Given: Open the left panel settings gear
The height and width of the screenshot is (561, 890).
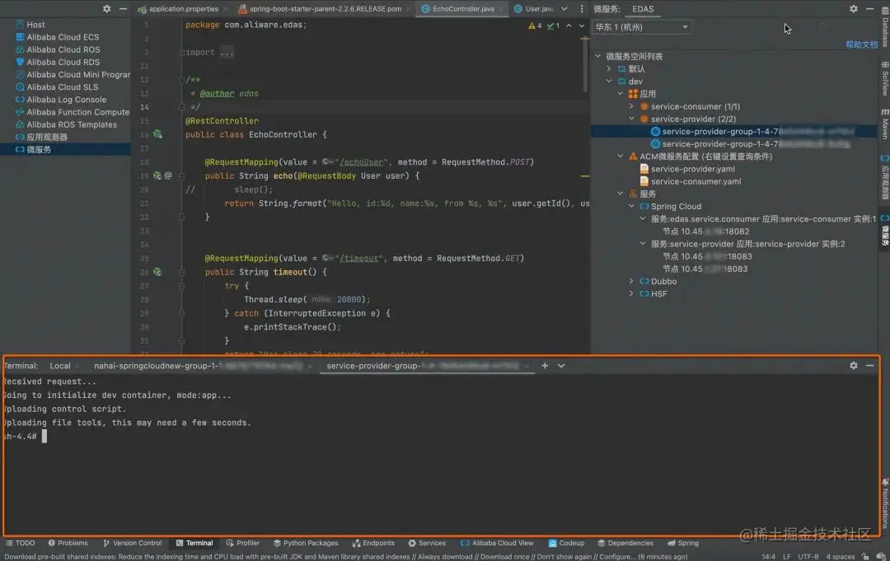Looking at the screenshot, I should 106,8.
